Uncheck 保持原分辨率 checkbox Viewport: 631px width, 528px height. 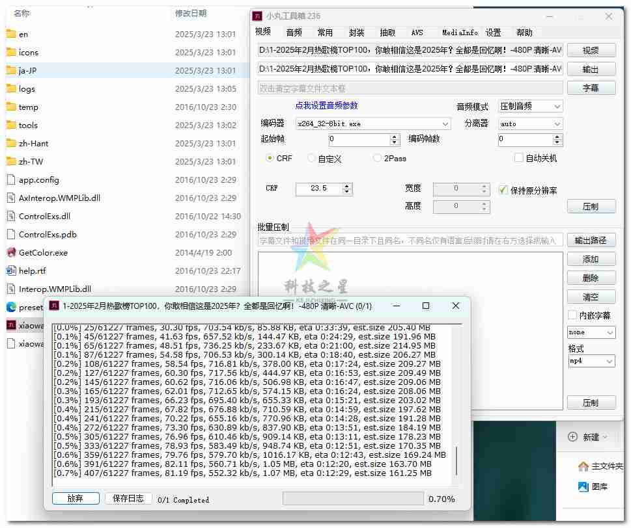tap(503, 190)
